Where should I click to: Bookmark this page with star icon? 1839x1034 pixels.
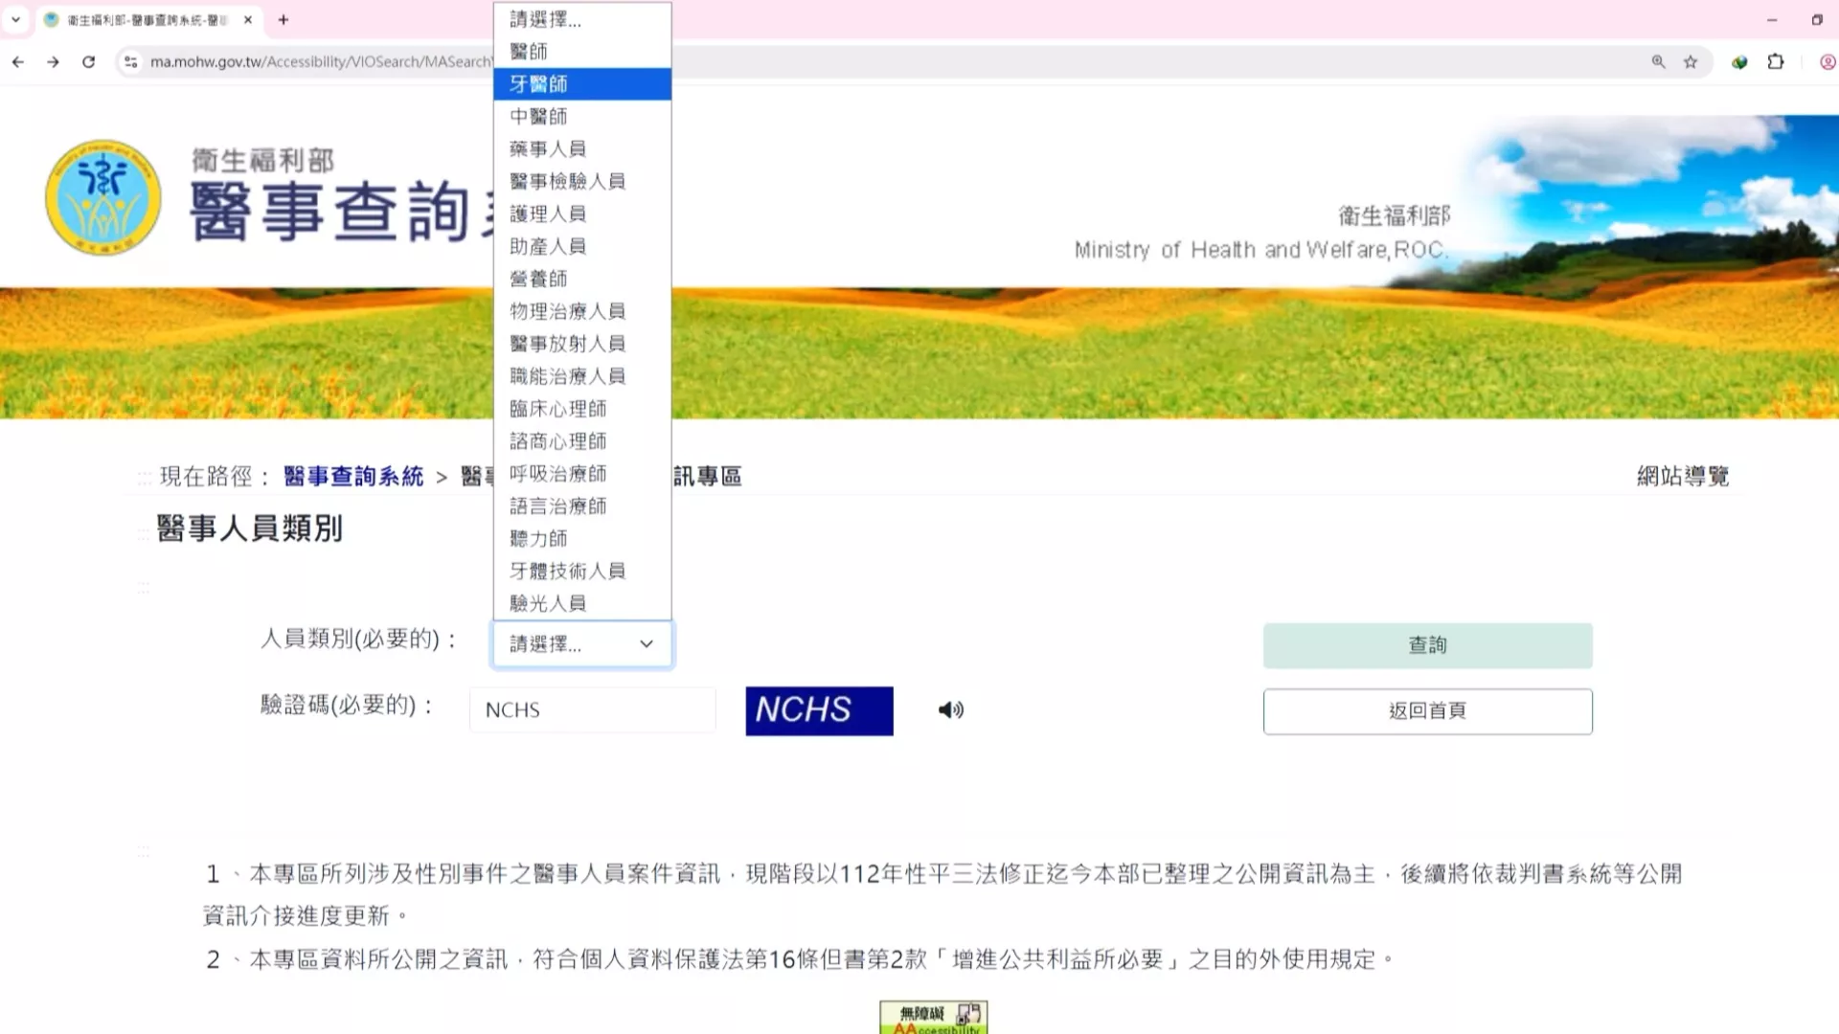pos(1691,62)
